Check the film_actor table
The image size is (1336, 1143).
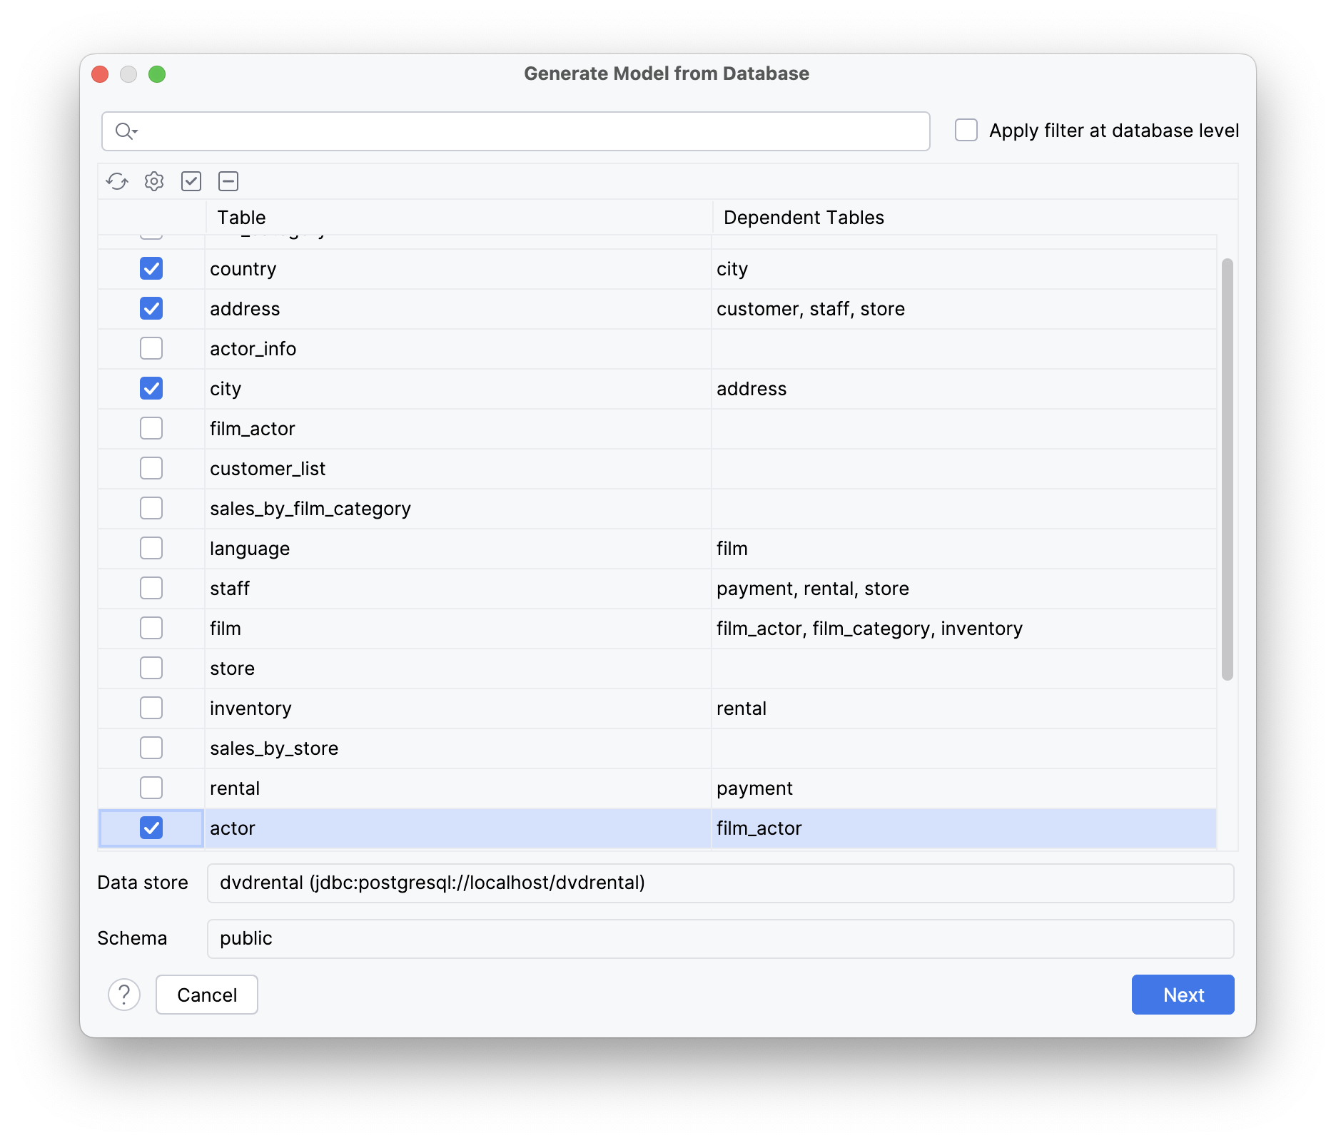(151, 428)
